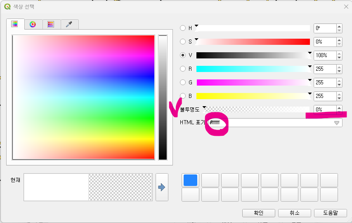The width and height of the screenshot is (352, 223).
Task: Click the saturation slider bar
Action: pyautogui.click(x=253, y=42)
